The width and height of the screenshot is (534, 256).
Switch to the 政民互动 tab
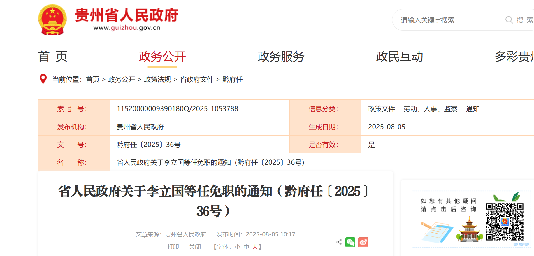pyautogui.click(x=399, y=57)
